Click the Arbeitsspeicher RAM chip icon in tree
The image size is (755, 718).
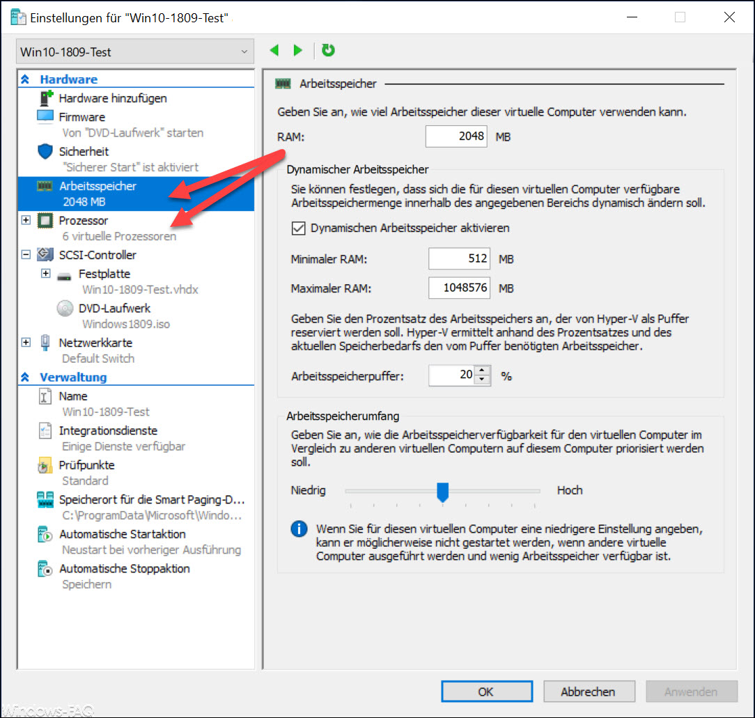click(x=45, y=186)
